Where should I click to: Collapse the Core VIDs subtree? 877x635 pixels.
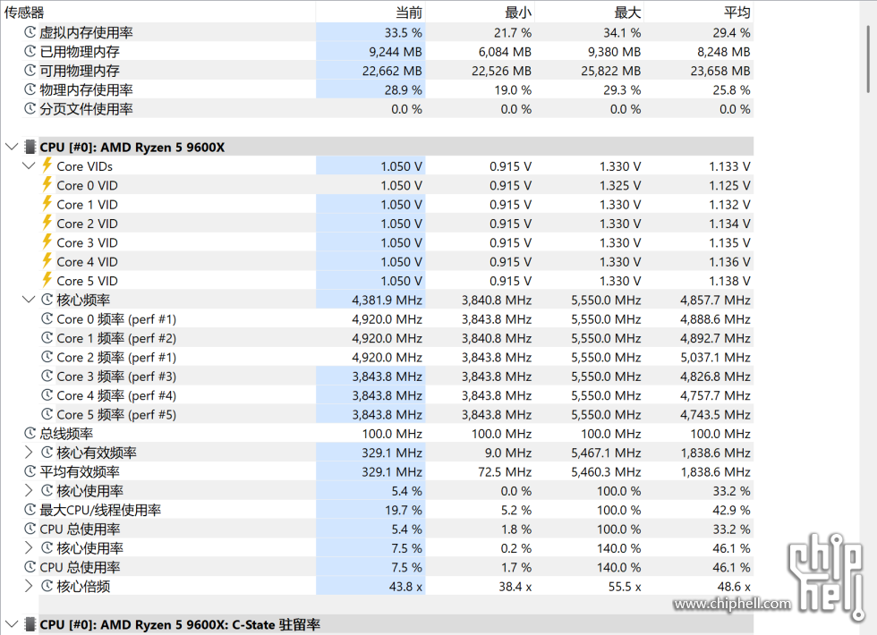point(29,166)
